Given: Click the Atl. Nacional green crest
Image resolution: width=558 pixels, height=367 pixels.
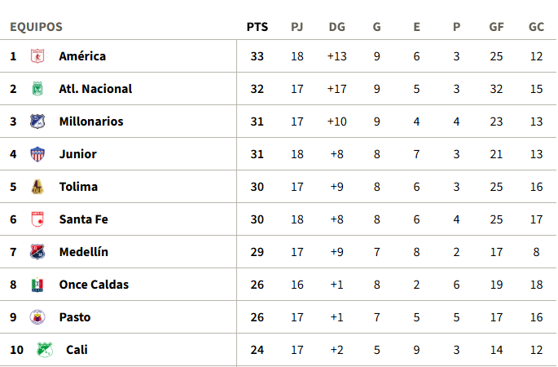Looking at the screenshot, I should point(37,89).
